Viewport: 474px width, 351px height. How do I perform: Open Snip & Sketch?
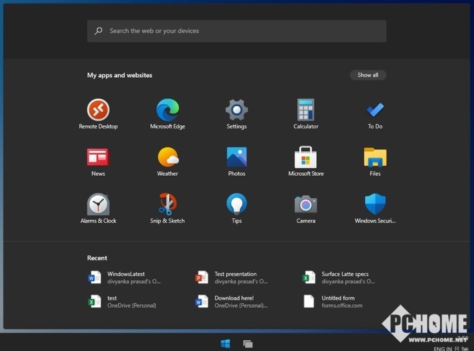click(167, 205)
